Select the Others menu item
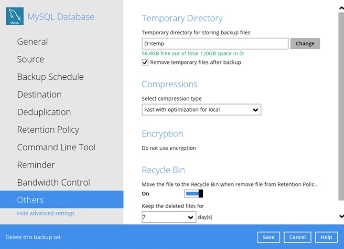Image resolution: width=344 pixels, height=249 pixels. (31, 200)
